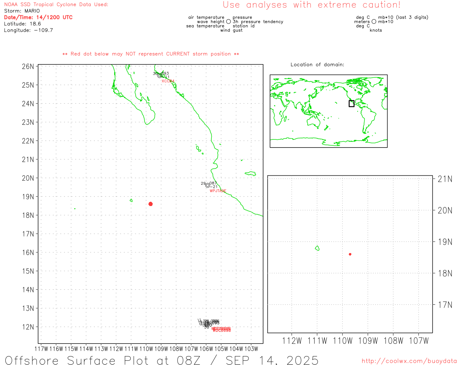Click the 107W label on inset map
Viewport: 457px width, 365px height.
click(419, 341)
